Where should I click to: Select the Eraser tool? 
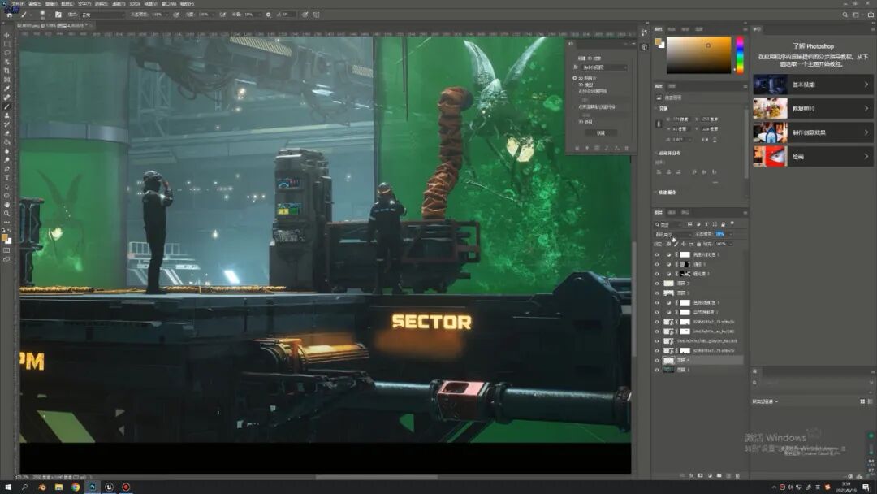[6, 133]
